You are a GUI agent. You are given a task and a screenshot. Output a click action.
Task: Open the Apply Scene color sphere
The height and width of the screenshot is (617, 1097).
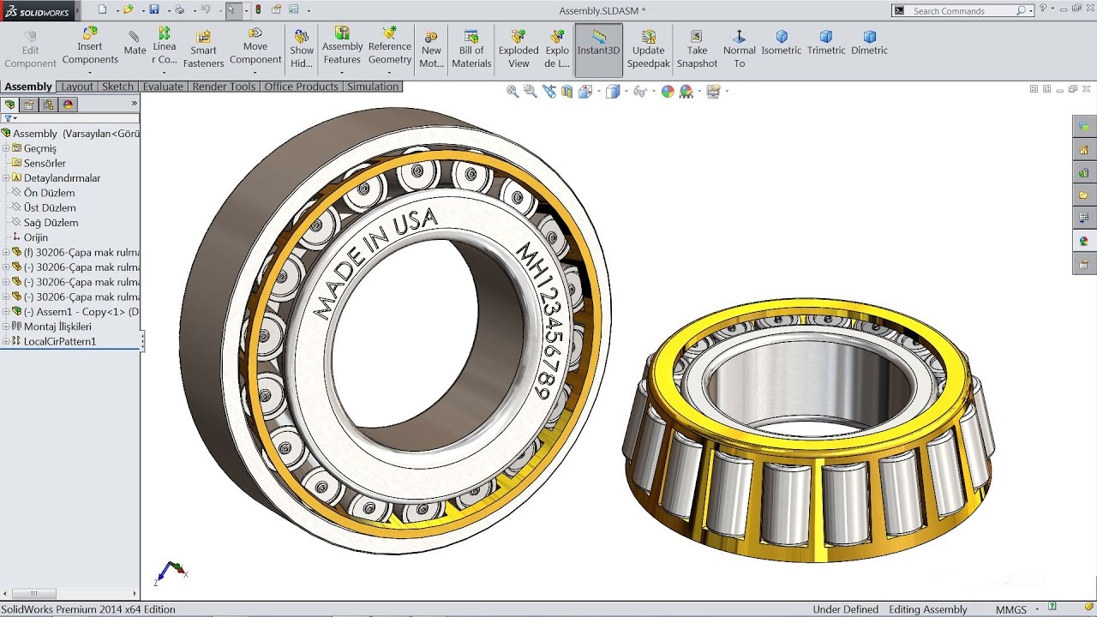coord(666,91)
